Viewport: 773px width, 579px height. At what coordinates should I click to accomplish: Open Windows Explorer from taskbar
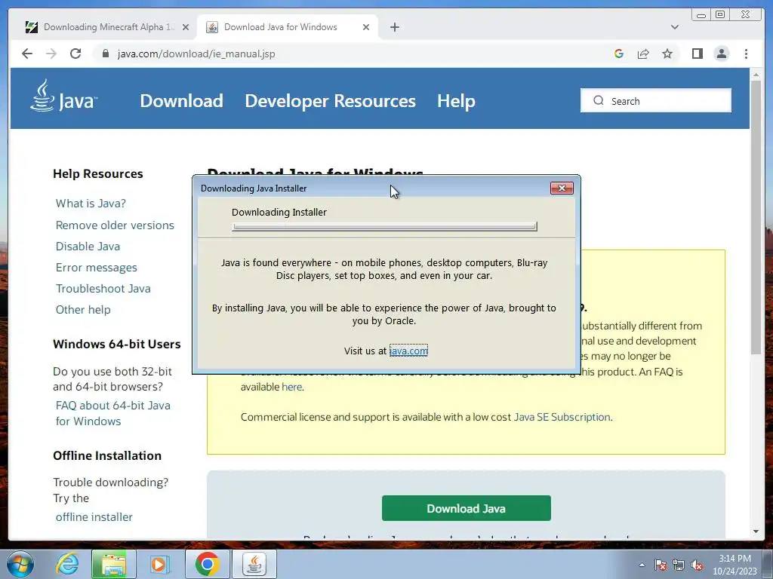click(113, 564)
